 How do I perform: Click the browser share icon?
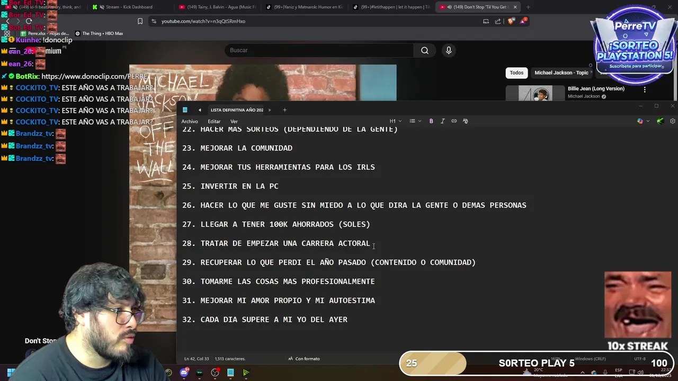pyautogui.click(x=498, y=21)
